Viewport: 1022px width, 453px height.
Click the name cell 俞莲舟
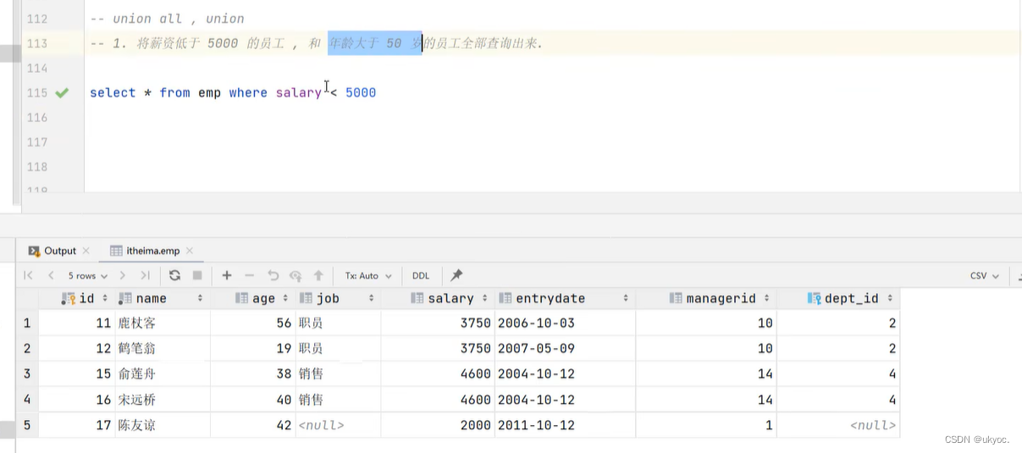[x=163, y=373]
